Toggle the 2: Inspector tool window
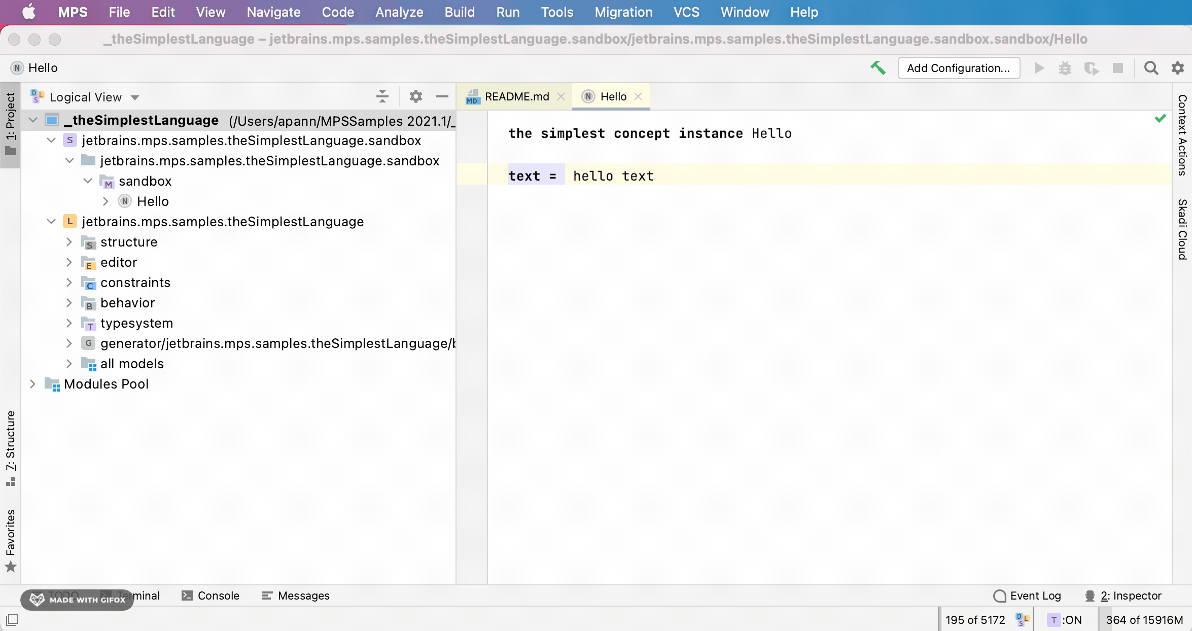The image size is (1192, 631). [1123, 595]
